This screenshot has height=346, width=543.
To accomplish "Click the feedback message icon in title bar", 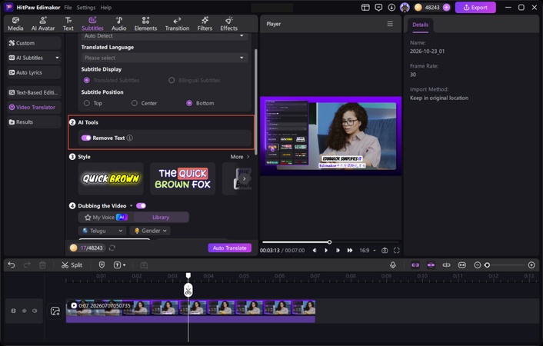I will click(378, 7).
